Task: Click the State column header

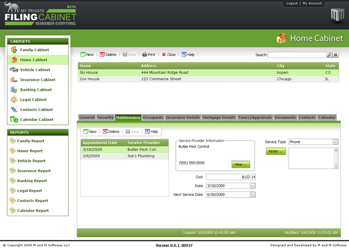Action: 331,66
